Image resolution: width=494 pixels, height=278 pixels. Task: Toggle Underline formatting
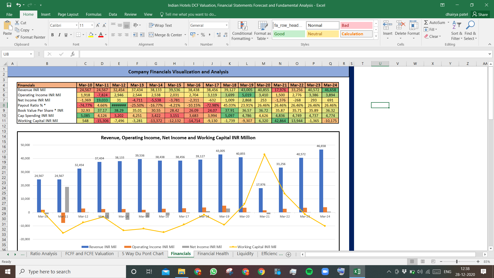click(x=66, y=35)
